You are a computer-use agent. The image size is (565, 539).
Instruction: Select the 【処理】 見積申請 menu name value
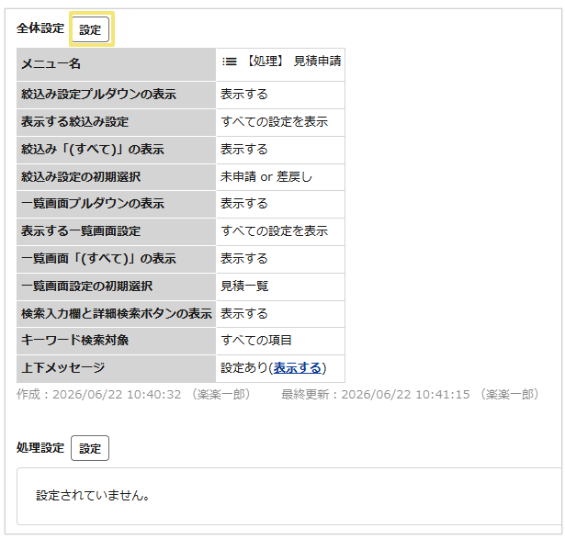click(293, 62)
